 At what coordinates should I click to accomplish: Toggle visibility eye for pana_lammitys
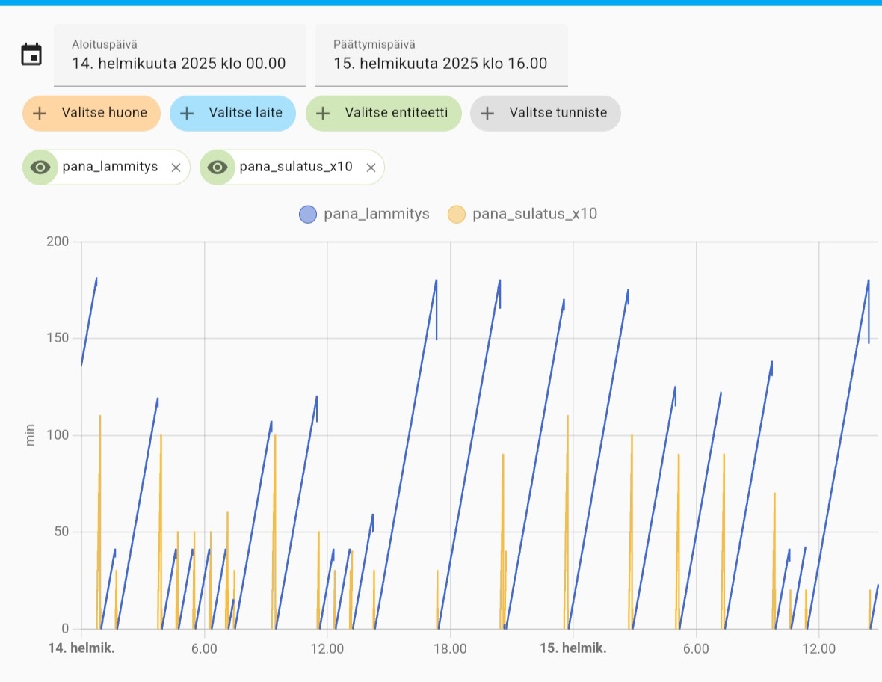click(x=40, y=168)
